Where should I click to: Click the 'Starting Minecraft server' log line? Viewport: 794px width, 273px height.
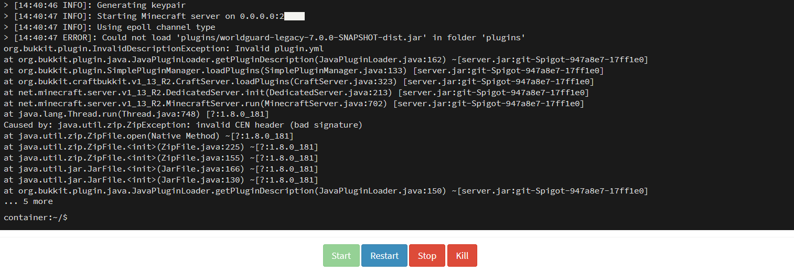tap(152, 16)
